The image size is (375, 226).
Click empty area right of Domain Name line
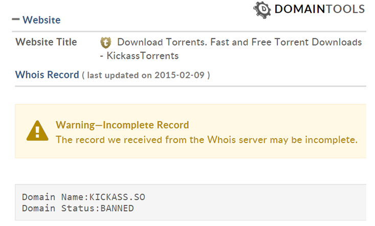[x=256, y=197]
